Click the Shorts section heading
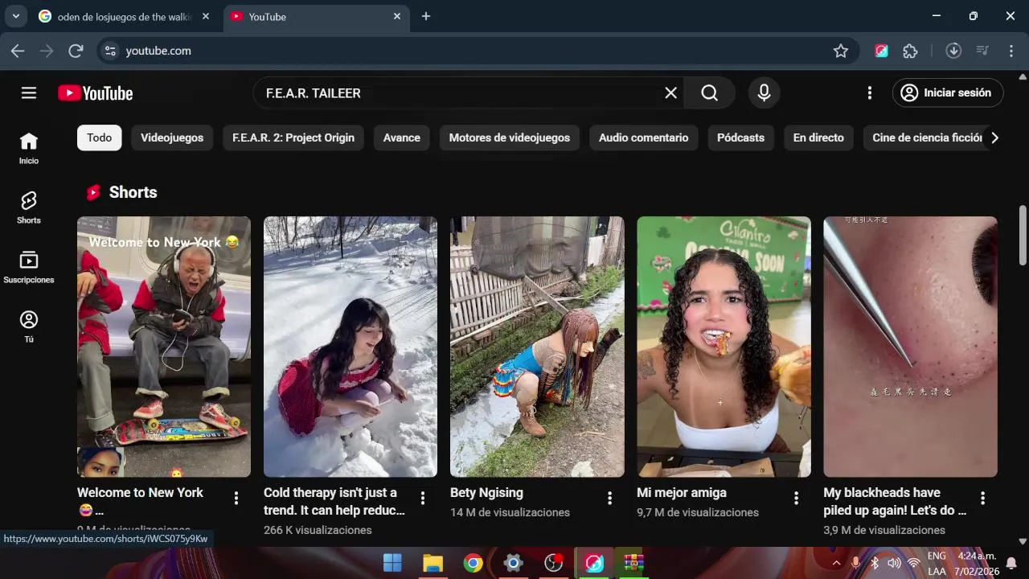 click(x=133, y=192)
